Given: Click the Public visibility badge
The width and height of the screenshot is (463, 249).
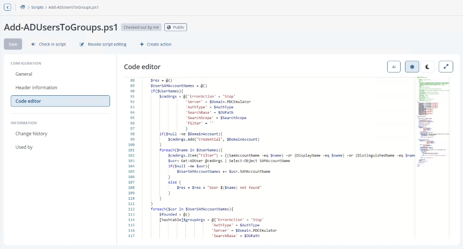Looking at the screenshot, I should click(x=176, y=27).
